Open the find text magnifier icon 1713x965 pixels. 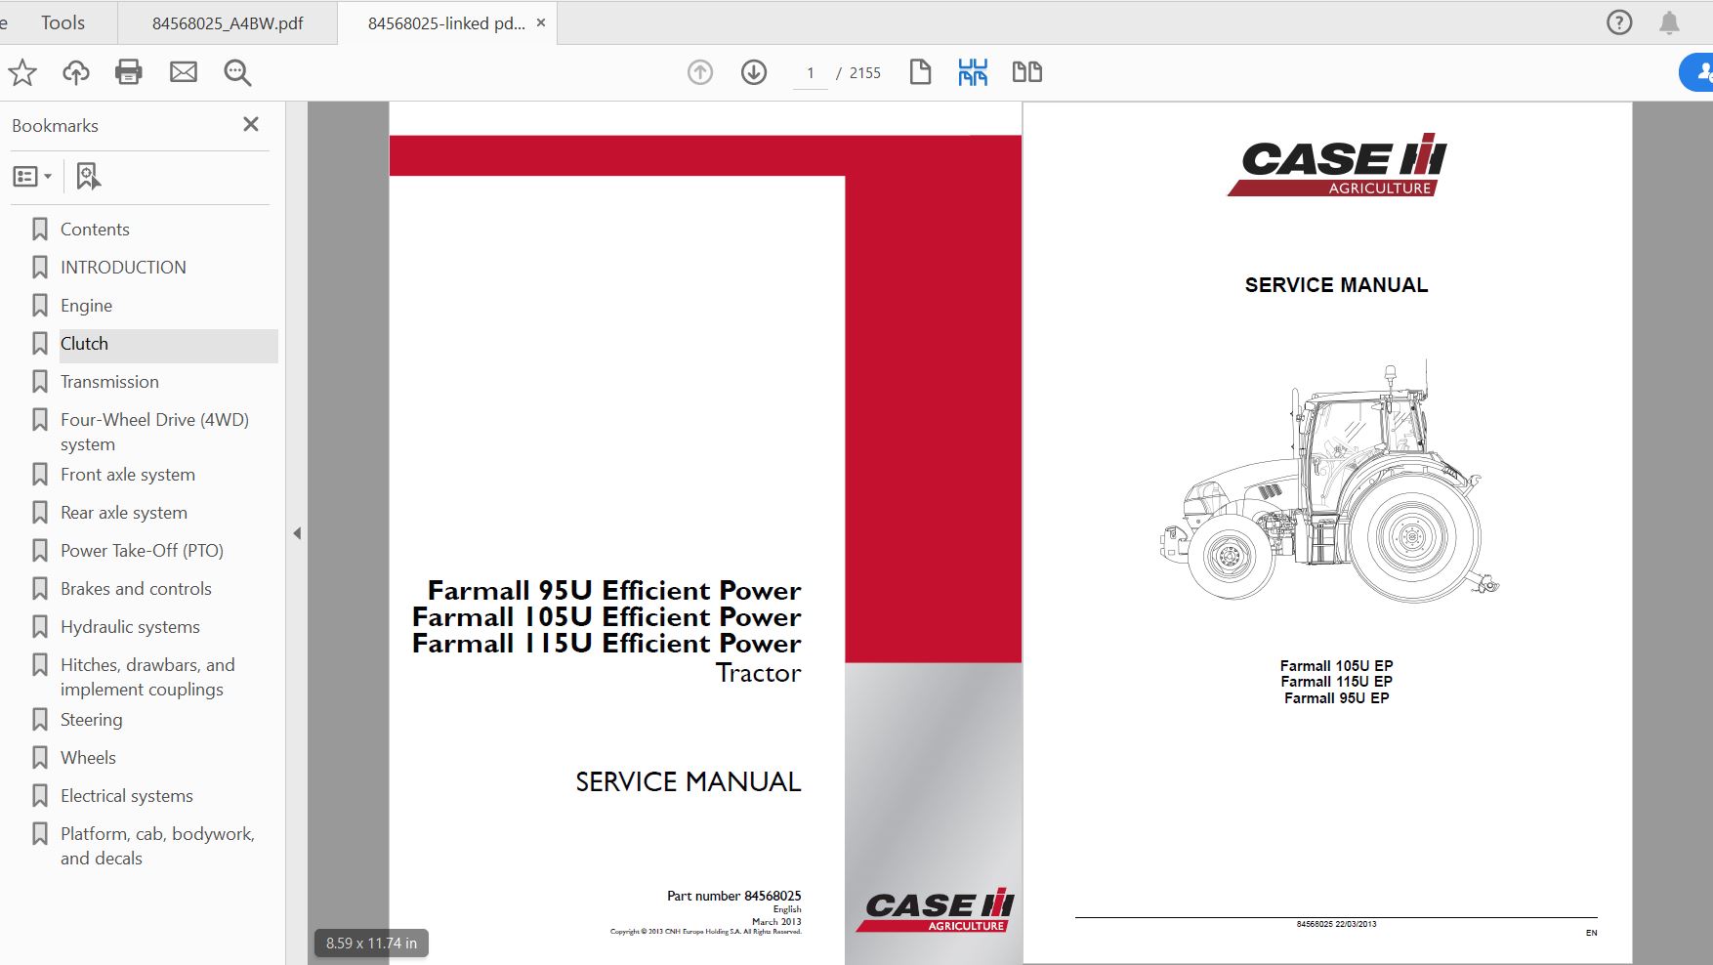[237, 72]
